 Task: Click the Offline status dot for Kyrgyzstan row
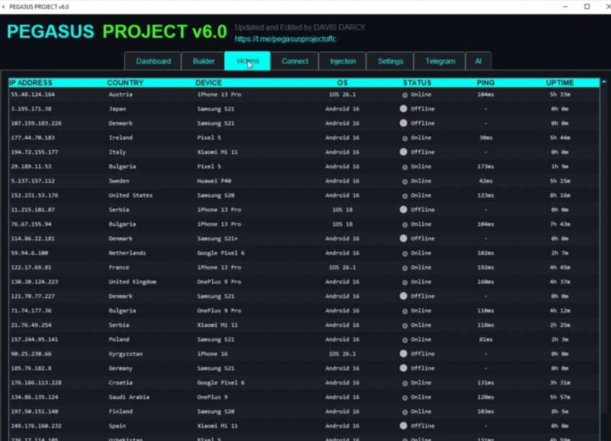(403, 354)
